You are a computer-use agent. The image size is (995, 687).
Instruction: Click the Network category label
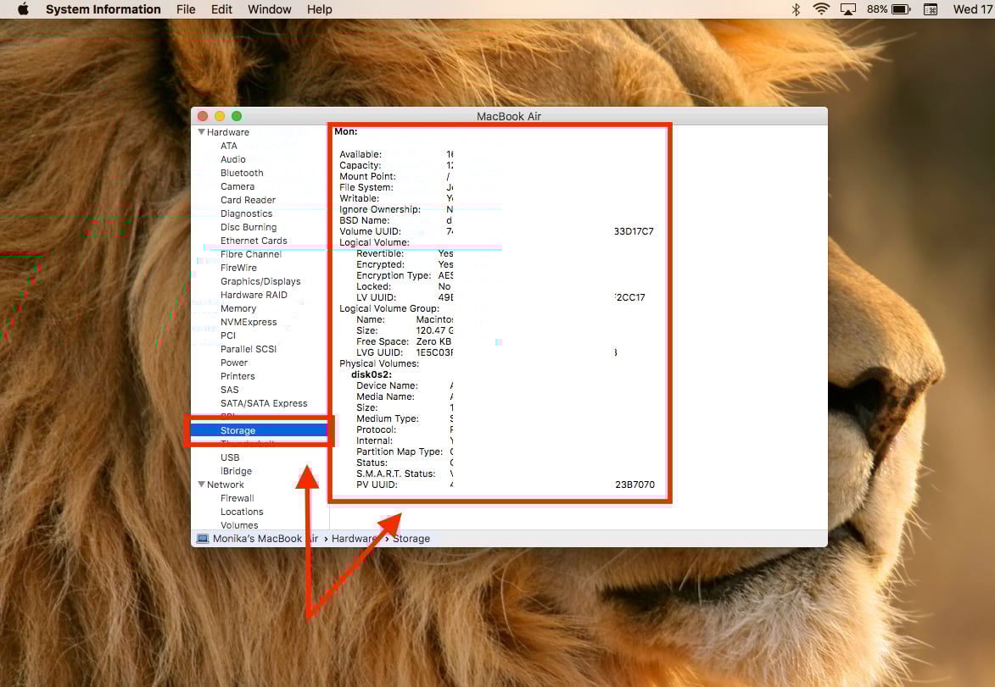click(226, 485)
